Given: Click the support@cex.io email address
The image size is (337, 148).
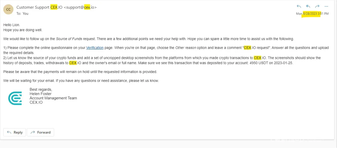Looking at the screenshot, I should click(x=80, y=7).
